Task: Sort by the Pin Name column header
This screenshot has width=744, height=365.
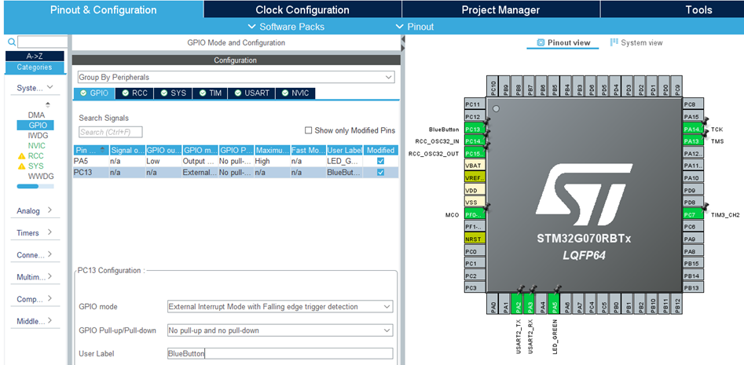Action: 90,150
